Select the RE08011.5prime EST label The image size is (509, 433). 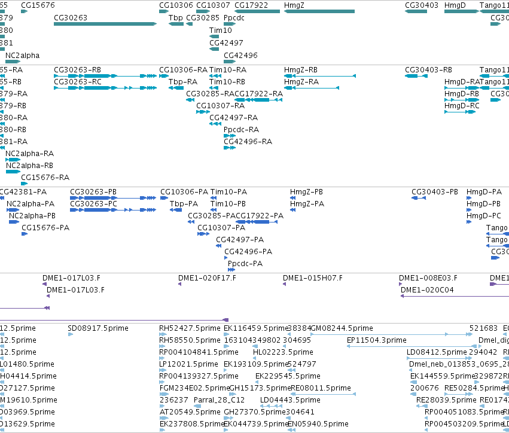(321, 388)
